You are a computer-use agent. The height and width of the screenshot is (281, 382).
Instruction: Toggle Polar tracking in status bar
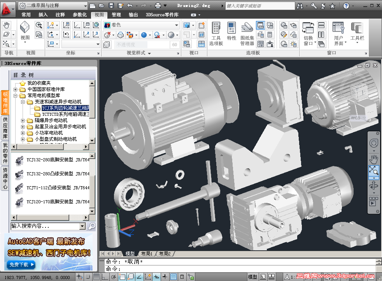[x=114, y=277]
